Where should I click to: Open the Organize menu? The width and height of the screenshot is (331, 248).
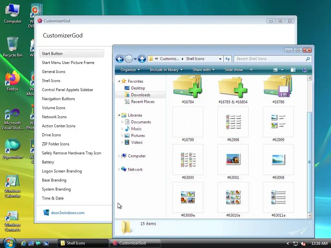coord(130,70)
